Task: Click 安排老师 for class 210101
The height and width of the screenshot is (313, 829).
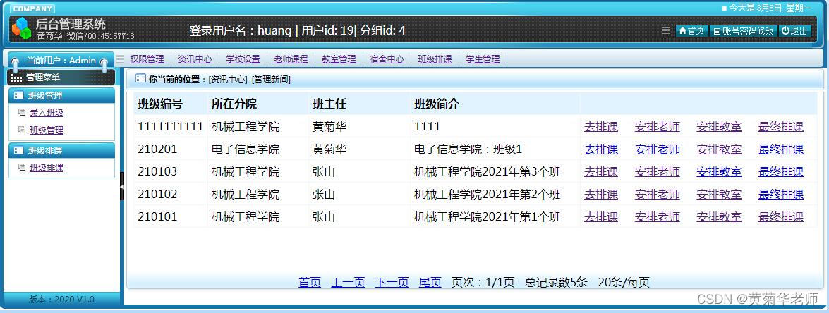Action: coord(658,217)
